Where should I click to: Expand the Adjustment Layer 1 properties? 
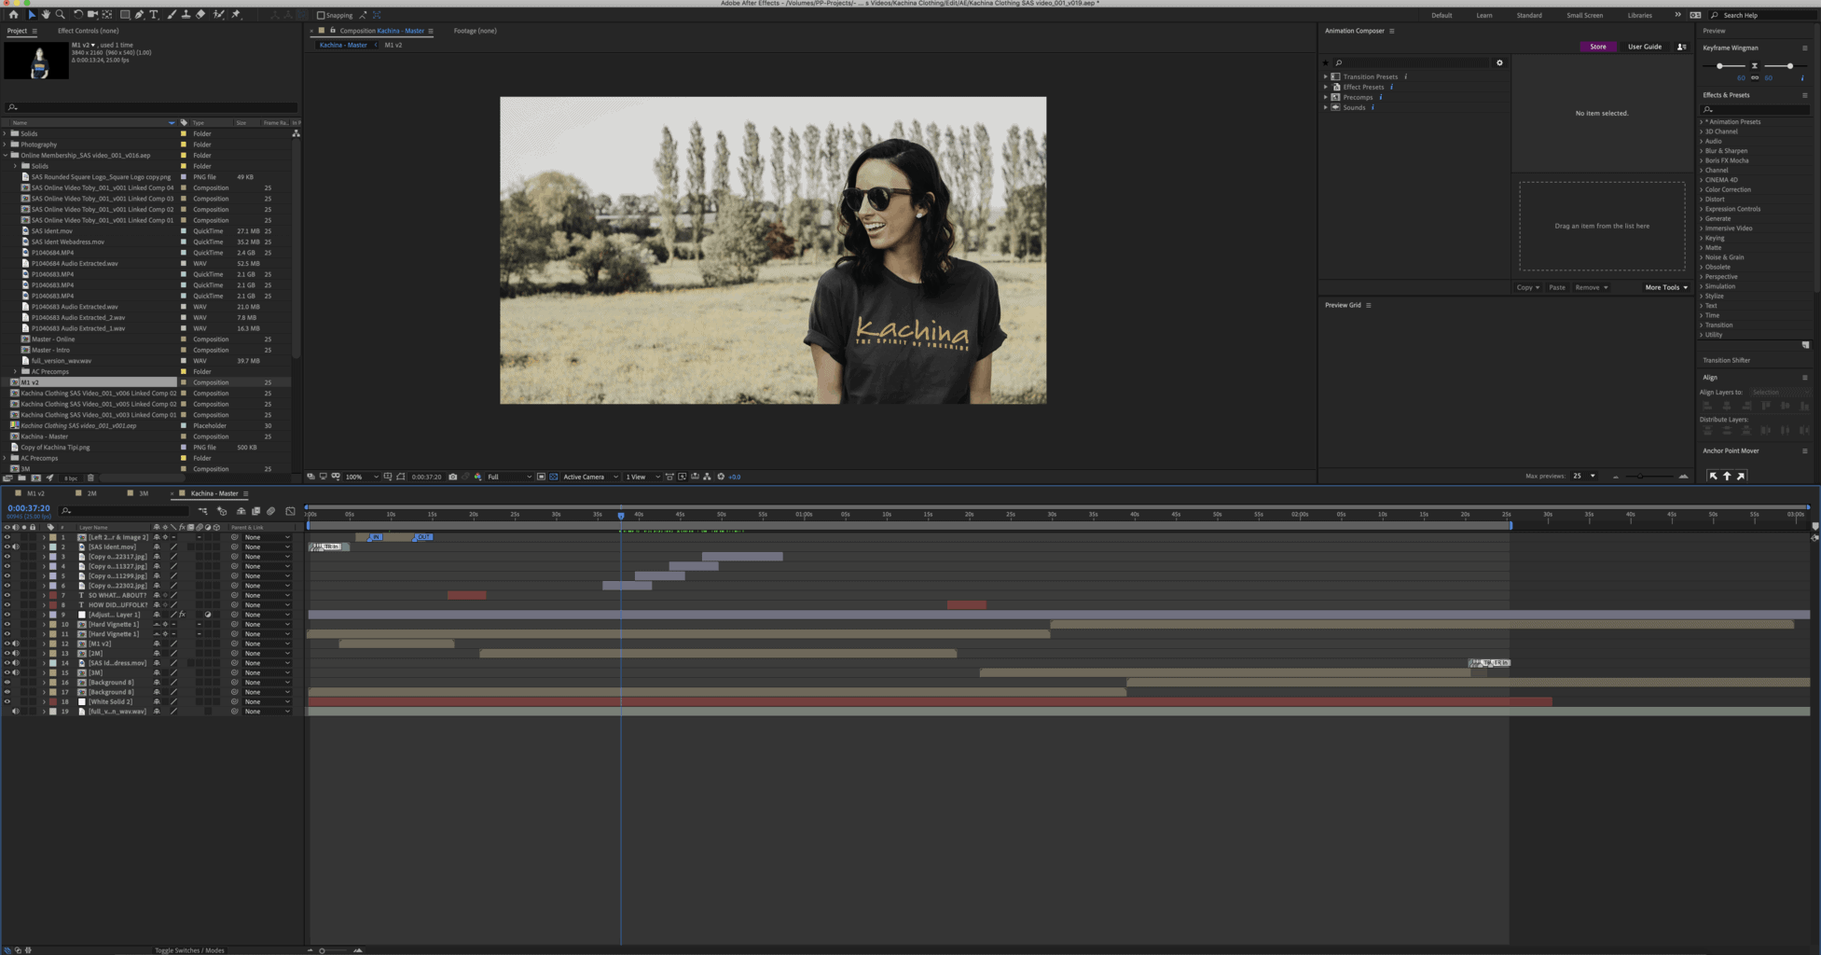tap(44, 615)
